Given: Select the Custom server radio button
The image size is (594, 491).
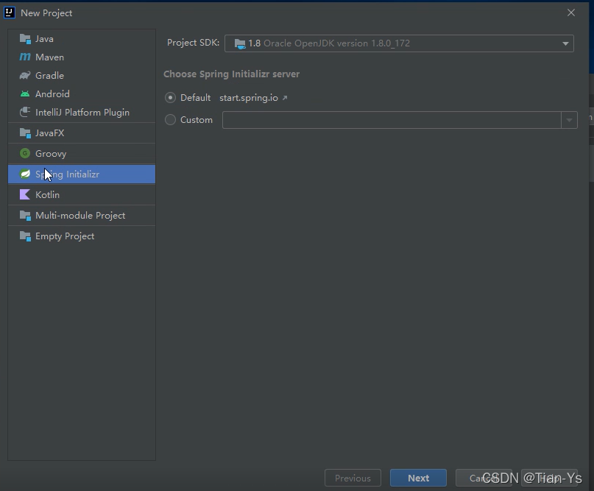Looking at the screenshot, I should tap(171, 120).
